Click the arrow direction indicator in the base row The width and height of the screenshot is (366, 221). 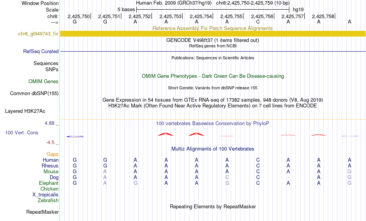(54, 22)
